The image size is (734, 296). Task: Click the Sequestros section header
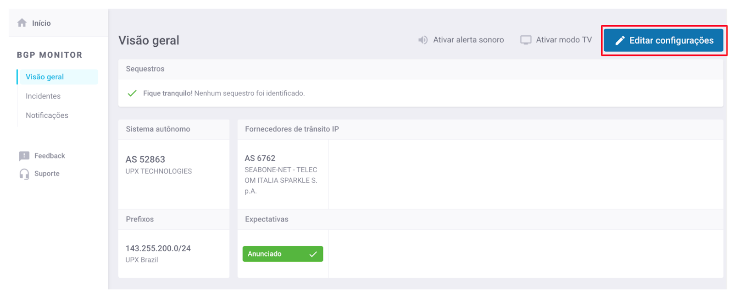(x=145, y=69)
